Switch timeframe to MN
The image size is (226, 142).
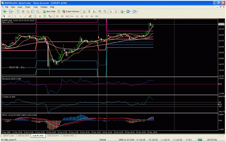(x=97, y=16)
